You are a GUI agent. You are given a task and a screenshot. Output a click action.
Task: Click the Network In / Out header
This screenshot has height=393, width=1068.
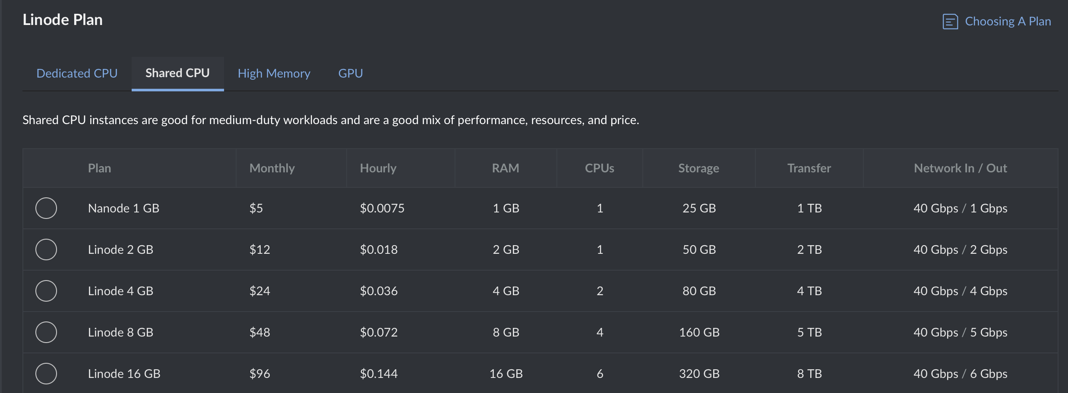(960, 168)
